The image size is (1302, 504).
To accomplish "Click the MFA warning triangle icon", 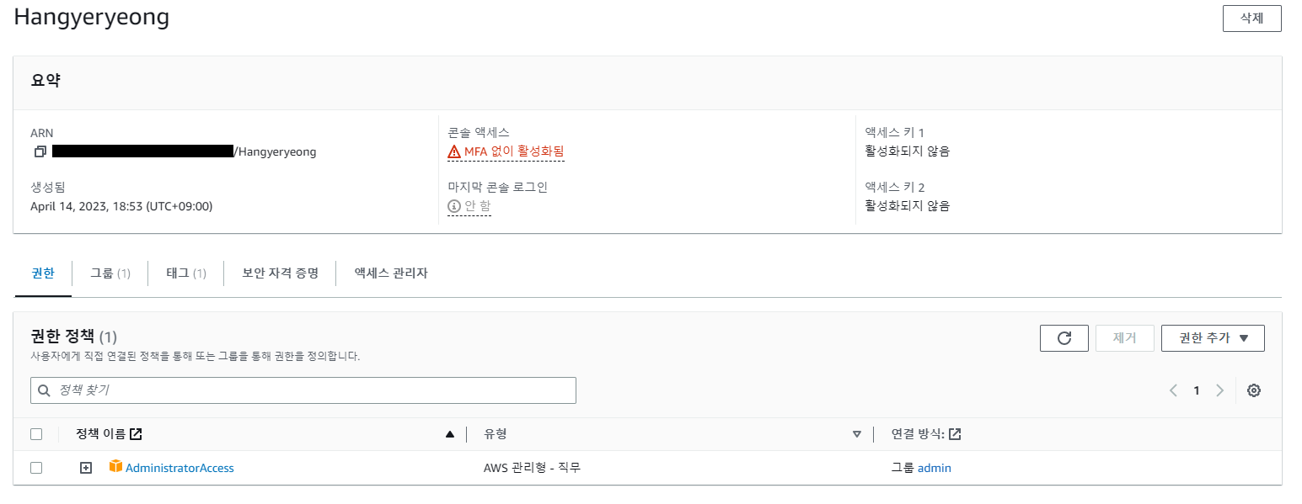I will pos(454,152).
